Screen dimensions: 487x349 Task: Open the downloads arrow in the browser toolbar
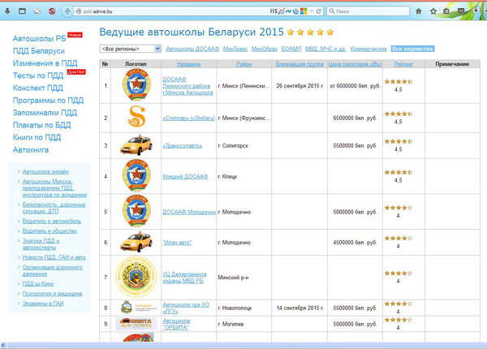(x=7, y=11)
